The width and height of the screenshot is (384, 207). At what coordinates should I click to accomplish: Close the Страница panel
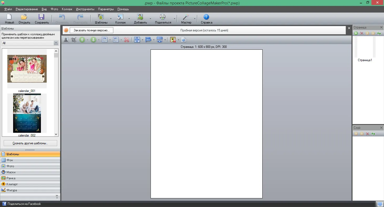[381, 27]
